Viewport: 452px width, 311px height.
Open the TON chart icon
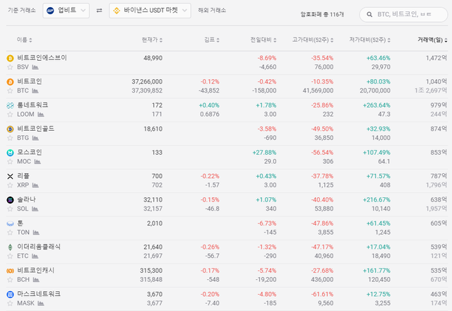click(x=36, y=233)
